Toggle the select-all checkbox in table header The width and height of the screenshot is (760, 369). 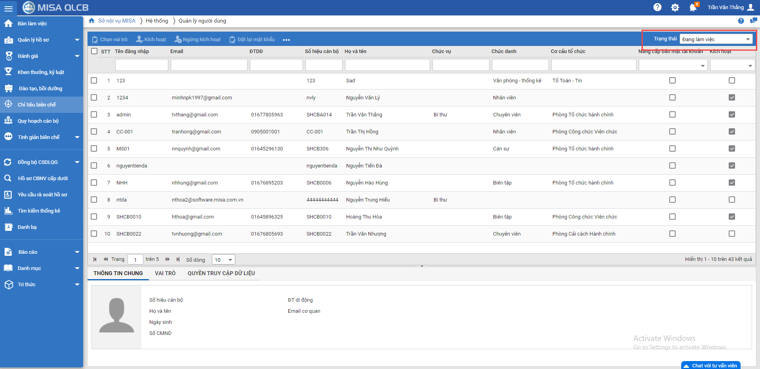[94, 51]
